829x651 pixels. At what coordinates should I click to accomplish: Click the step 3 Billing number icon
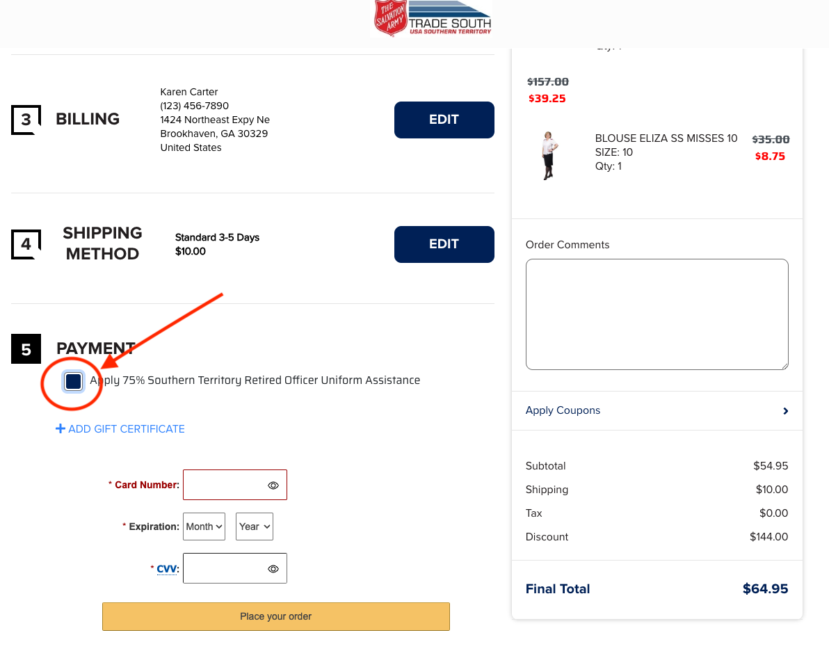pyautogui.click(x=26, y=120)
